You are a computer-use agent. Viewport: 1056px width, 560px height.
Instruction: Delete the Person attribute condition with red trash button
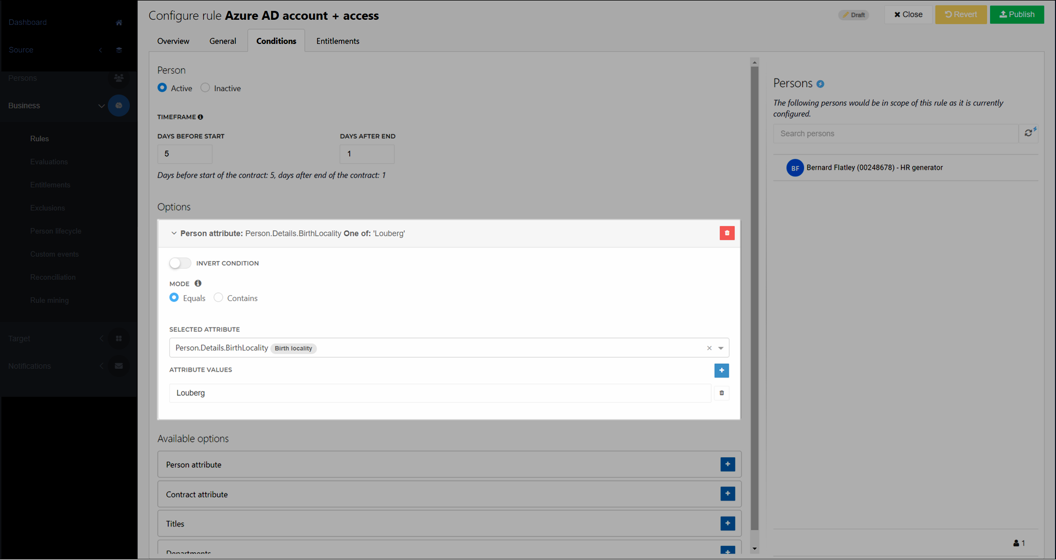(727, 233)
